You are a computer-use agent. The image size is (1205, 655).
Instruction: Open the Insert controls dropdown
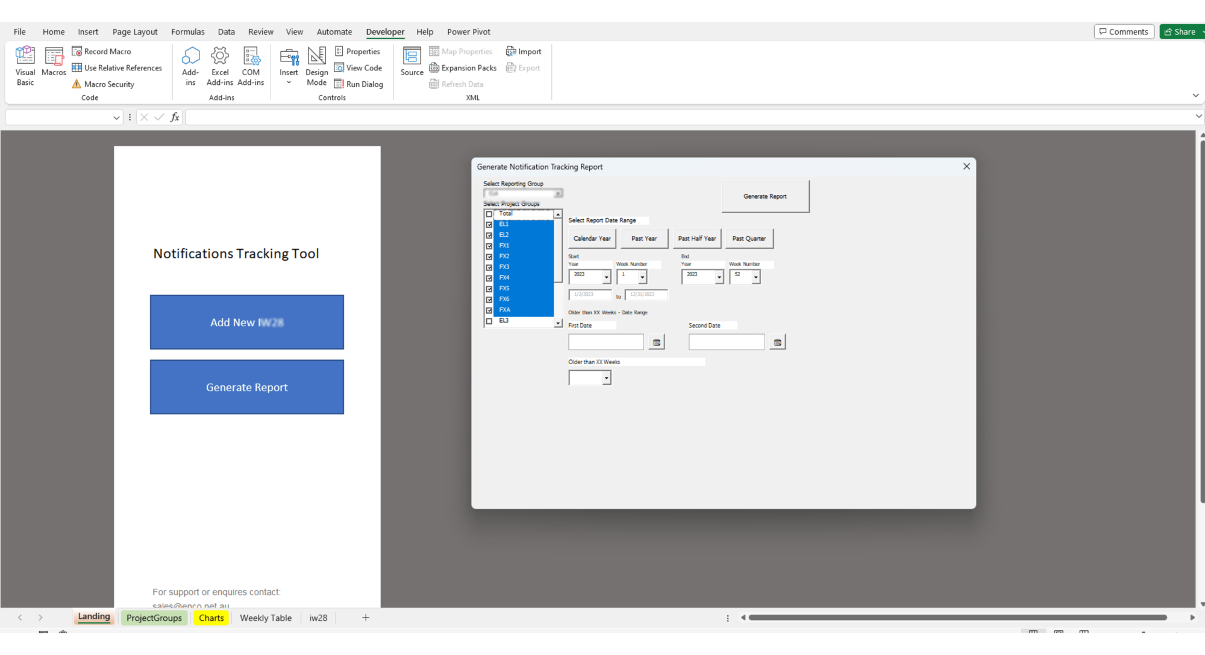click(x=289, y=66)
